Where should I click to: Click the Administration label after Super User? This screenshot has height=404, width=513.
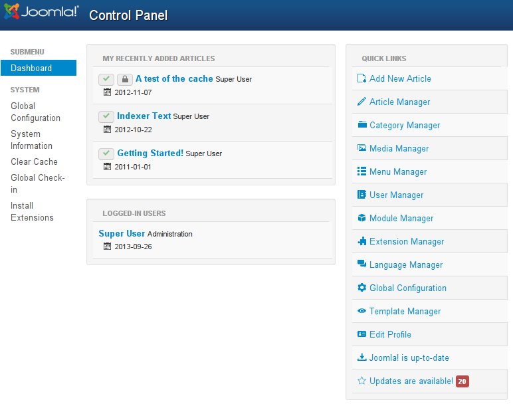(x=170, y=234)
